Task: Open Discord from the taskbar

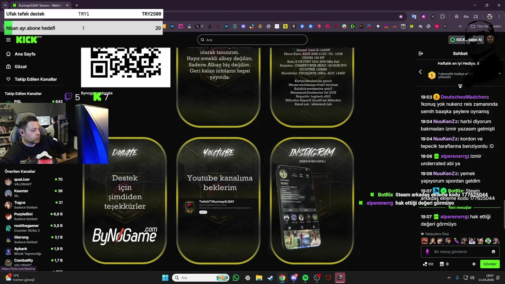Action: pos(294,278)
